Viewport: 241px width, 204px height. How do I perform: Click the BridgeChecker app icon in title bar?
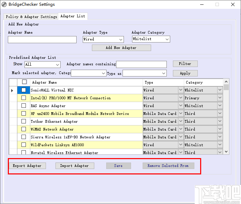4,4
